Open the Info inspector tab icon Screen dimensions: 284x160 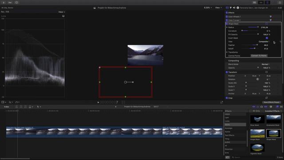[x=238, y=8]
